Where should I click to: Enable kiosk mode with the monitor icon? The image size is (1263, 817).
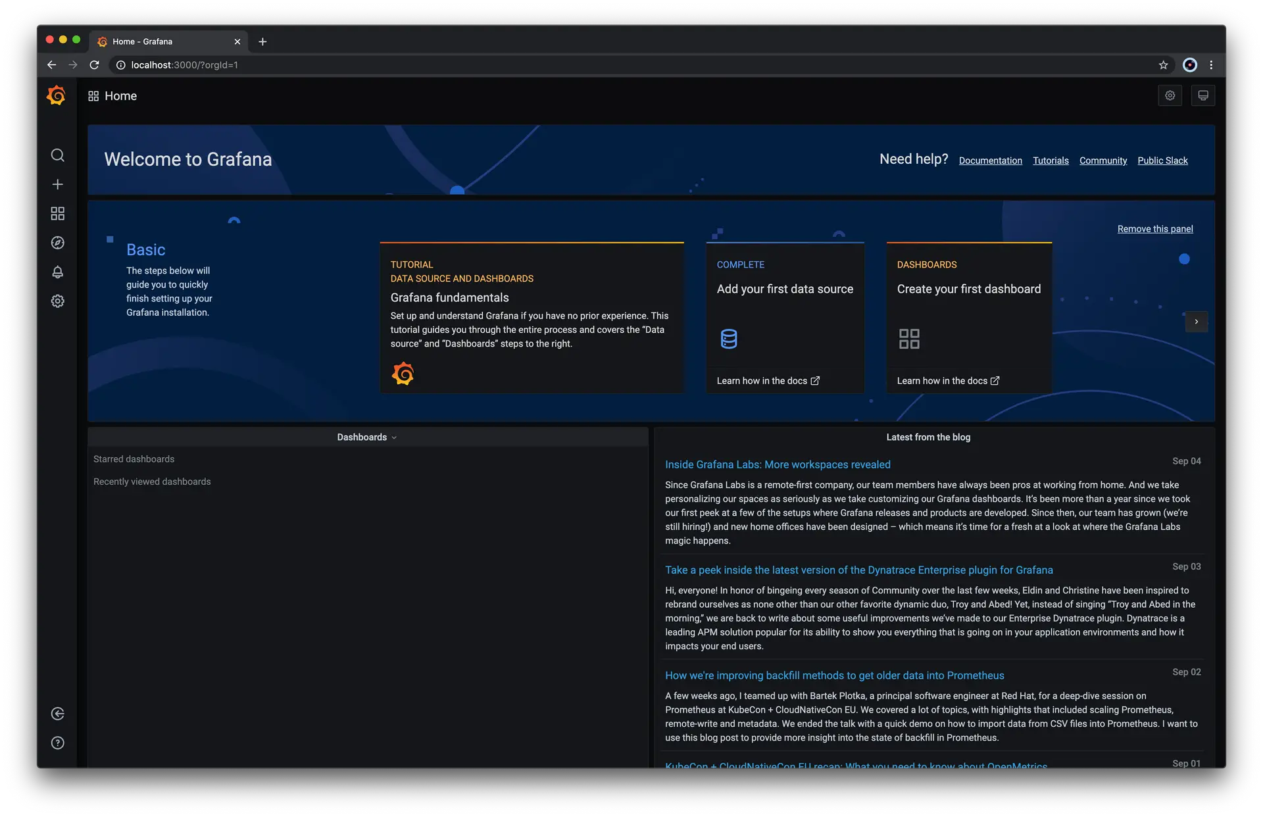[x=1204, y=95]
